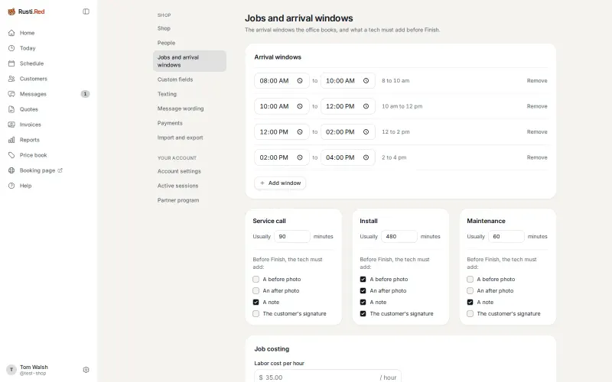Remove the 8 to 10 am window
Viewport: 612px width, 382px height.
tap(537, 81)
